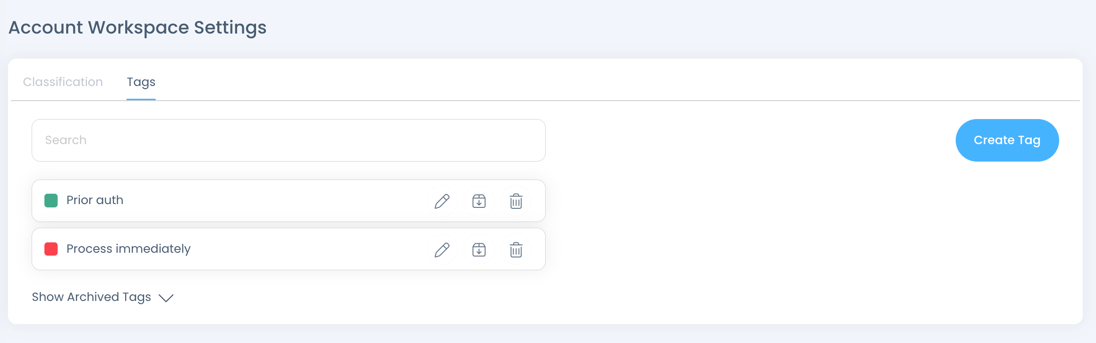
Task: Click the Account Workspace Settings heading
Action: 137,27
